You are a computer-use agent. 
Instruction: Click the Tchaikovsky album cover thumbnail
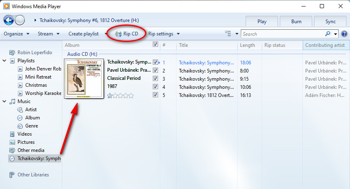84,78
